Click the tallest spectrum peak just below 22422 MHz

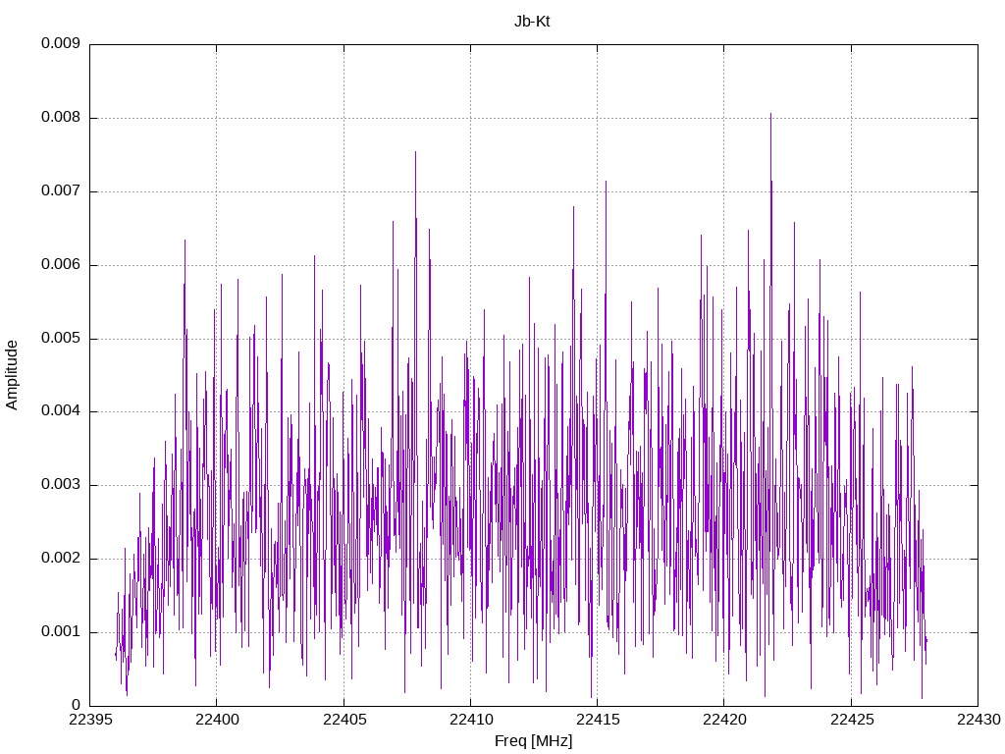770,115
